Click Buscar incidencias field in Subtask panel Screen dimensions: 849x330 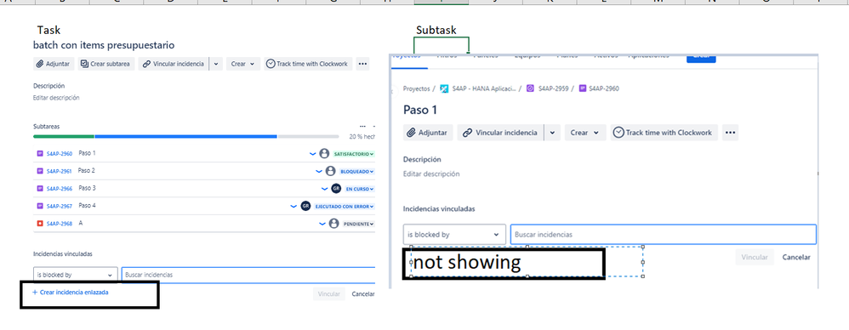[664, 235]
